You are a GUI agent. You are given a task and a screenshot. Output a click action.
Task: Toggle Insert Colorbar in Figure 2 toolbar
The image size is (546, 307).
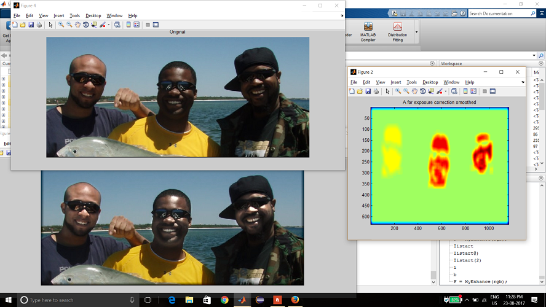click(465, 91)
